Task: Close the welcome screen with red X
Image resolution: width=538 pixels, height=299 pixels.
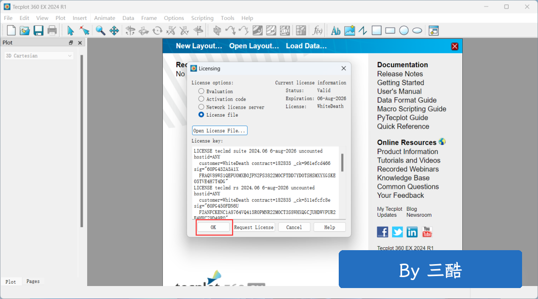Action: 455,46
